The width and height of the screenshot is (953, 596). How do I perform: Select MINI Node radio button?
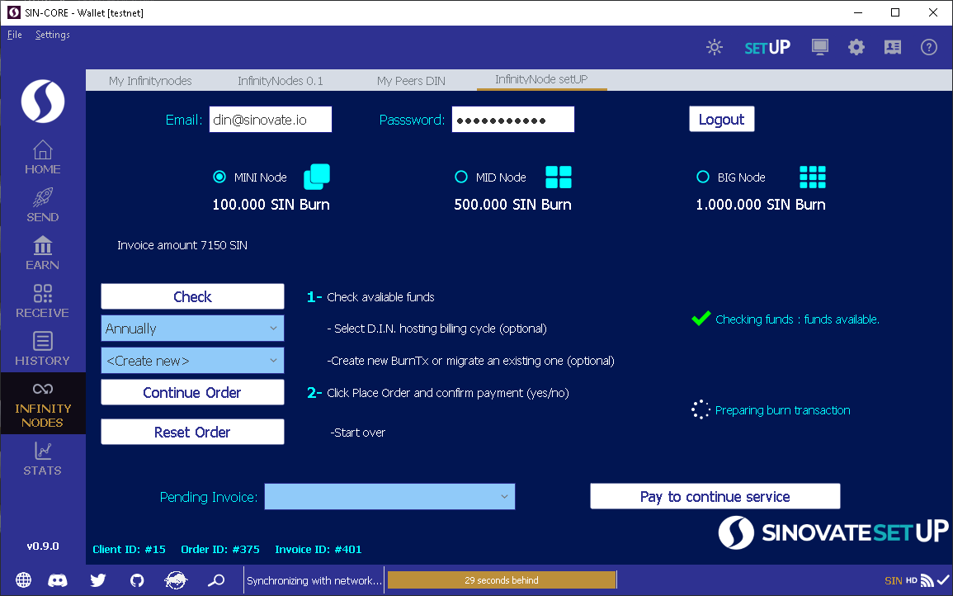point(219,177)
